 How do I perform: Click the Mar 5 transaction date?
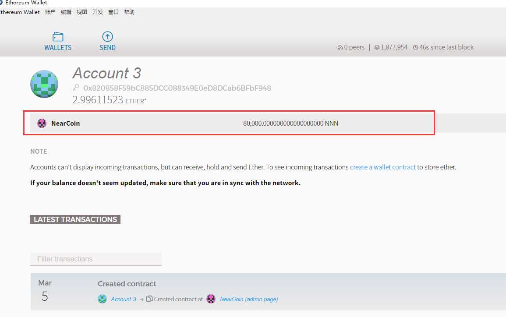point(45,291)
